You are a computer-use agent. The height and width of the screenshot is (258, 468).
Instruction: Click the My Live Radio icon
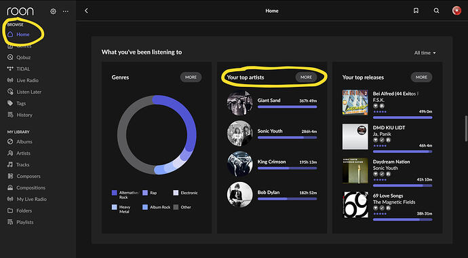(x=10, y=199)
